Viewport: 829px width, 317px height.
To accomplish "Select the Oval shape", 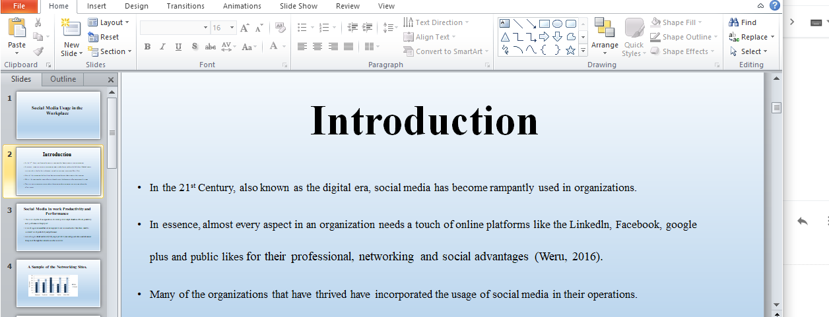I will (x=558, y=23).
